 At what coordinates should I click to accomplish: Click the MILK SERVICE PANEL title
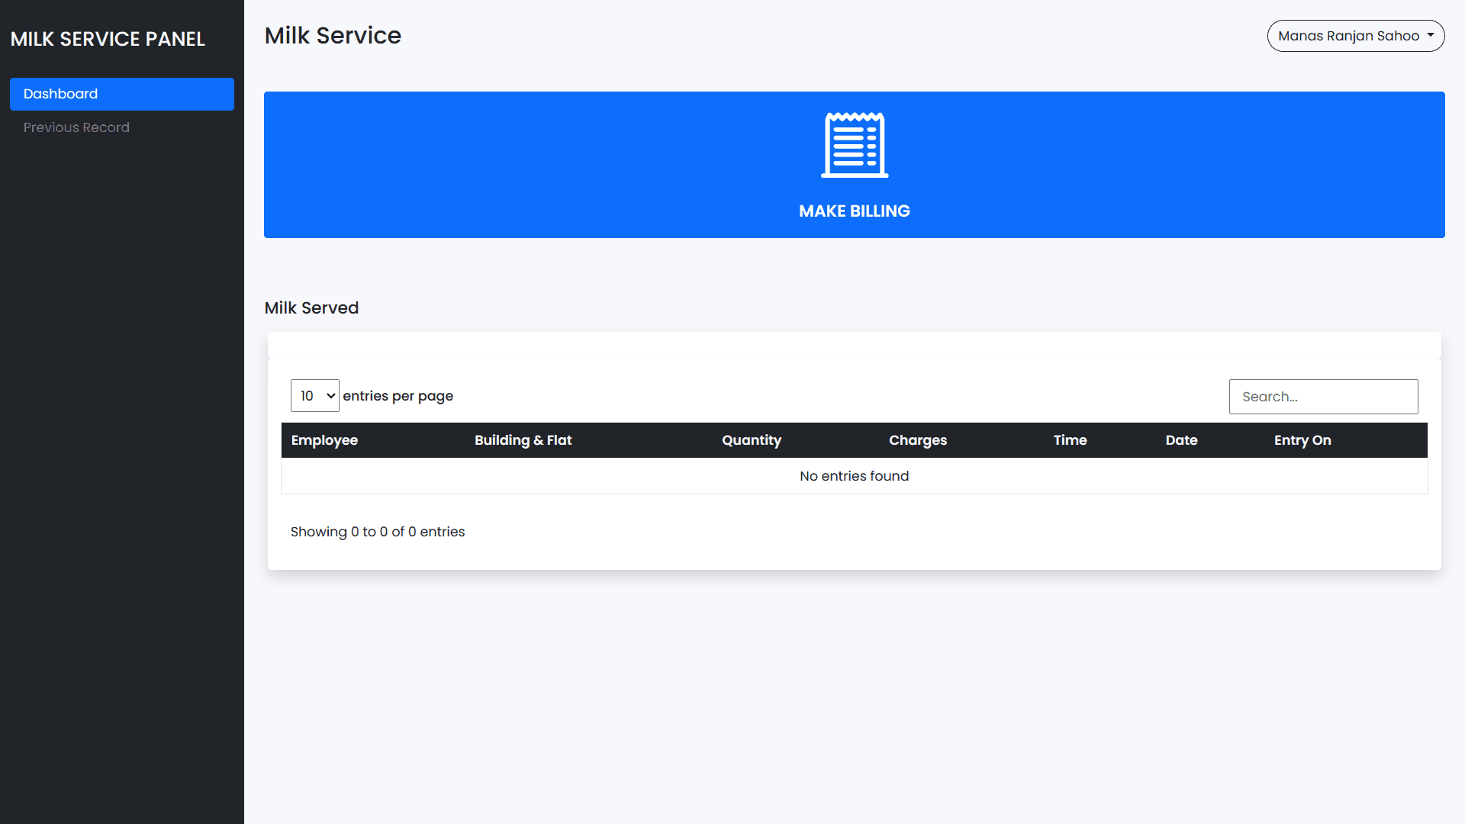108,39
